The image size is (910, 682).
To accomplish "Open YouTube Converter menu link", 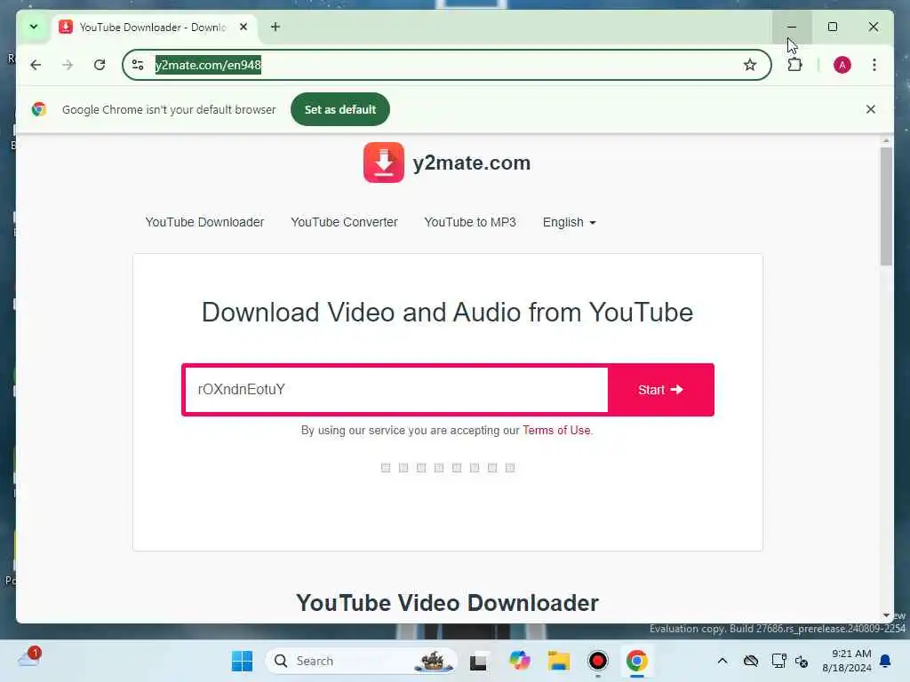I will (x=344, y=222).
